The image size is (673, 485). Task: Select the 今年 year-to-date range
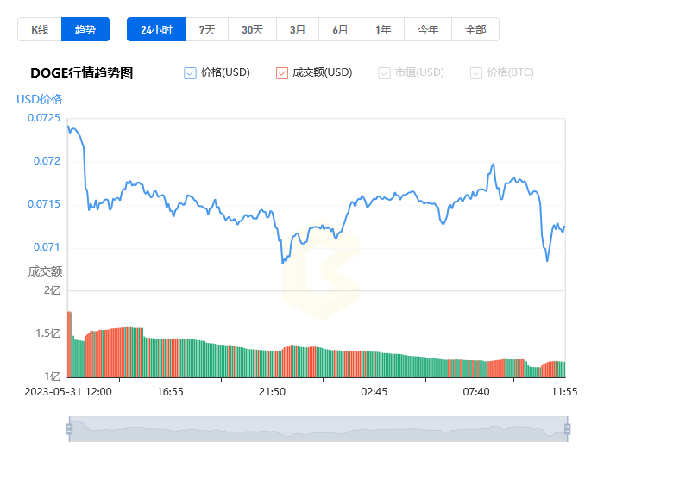coord(428,29)
